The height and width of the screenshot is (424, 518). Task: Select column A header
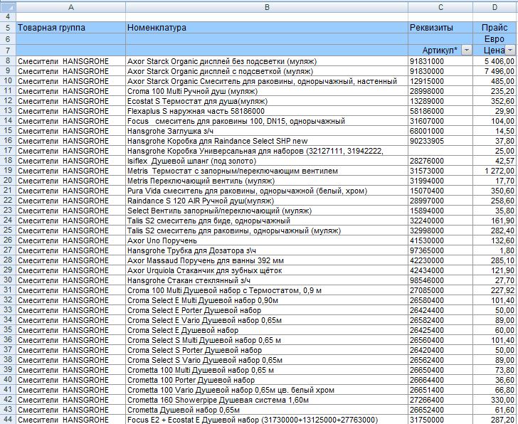point(70,7)
